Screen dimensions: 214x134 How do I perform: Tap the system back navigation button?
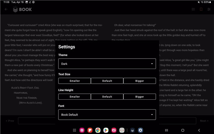(x=199, y=130)
